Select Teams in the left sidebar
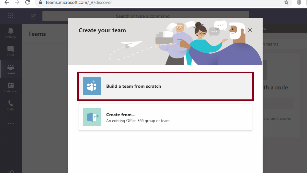The image size is (307, 173). coord(11,69)
